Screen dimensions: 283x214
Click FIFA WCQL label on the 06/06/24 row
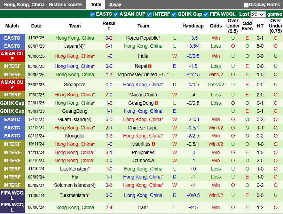click(12, 207)
